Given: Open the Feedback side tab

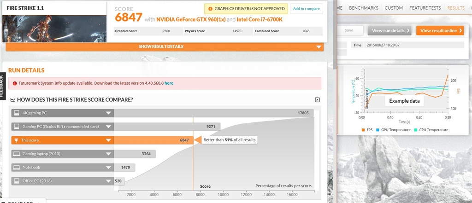Looking at the screenshot, I should coord(2,86).
